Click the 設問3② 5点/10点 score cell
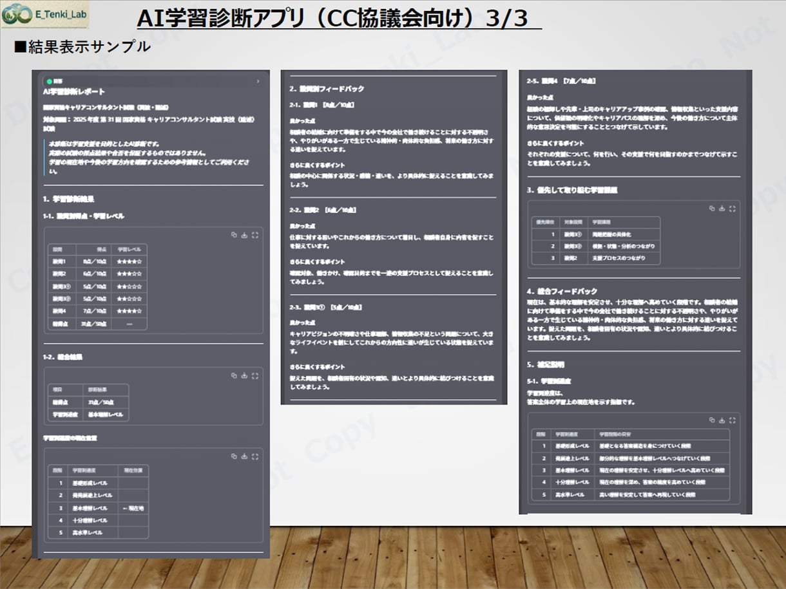The height and width of the screenshot is (589, 786). click(92, 299)
